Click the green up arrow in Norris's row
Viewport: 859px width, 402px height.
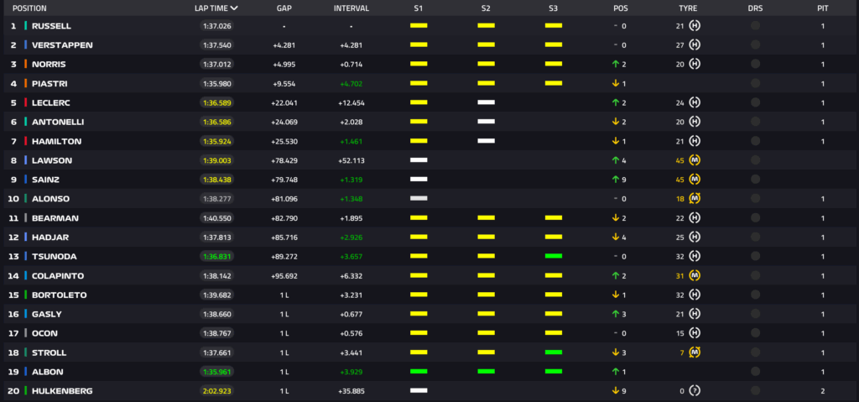(x=615, y=65)
